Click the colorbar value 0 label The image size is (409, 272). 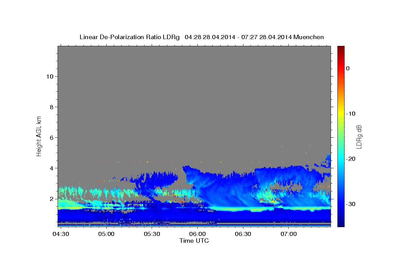348,68
